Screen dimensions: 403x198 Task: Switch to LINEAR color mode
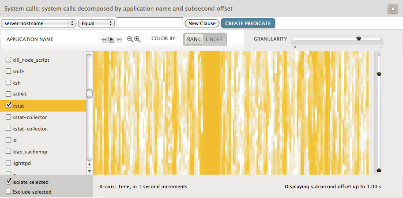214,39
